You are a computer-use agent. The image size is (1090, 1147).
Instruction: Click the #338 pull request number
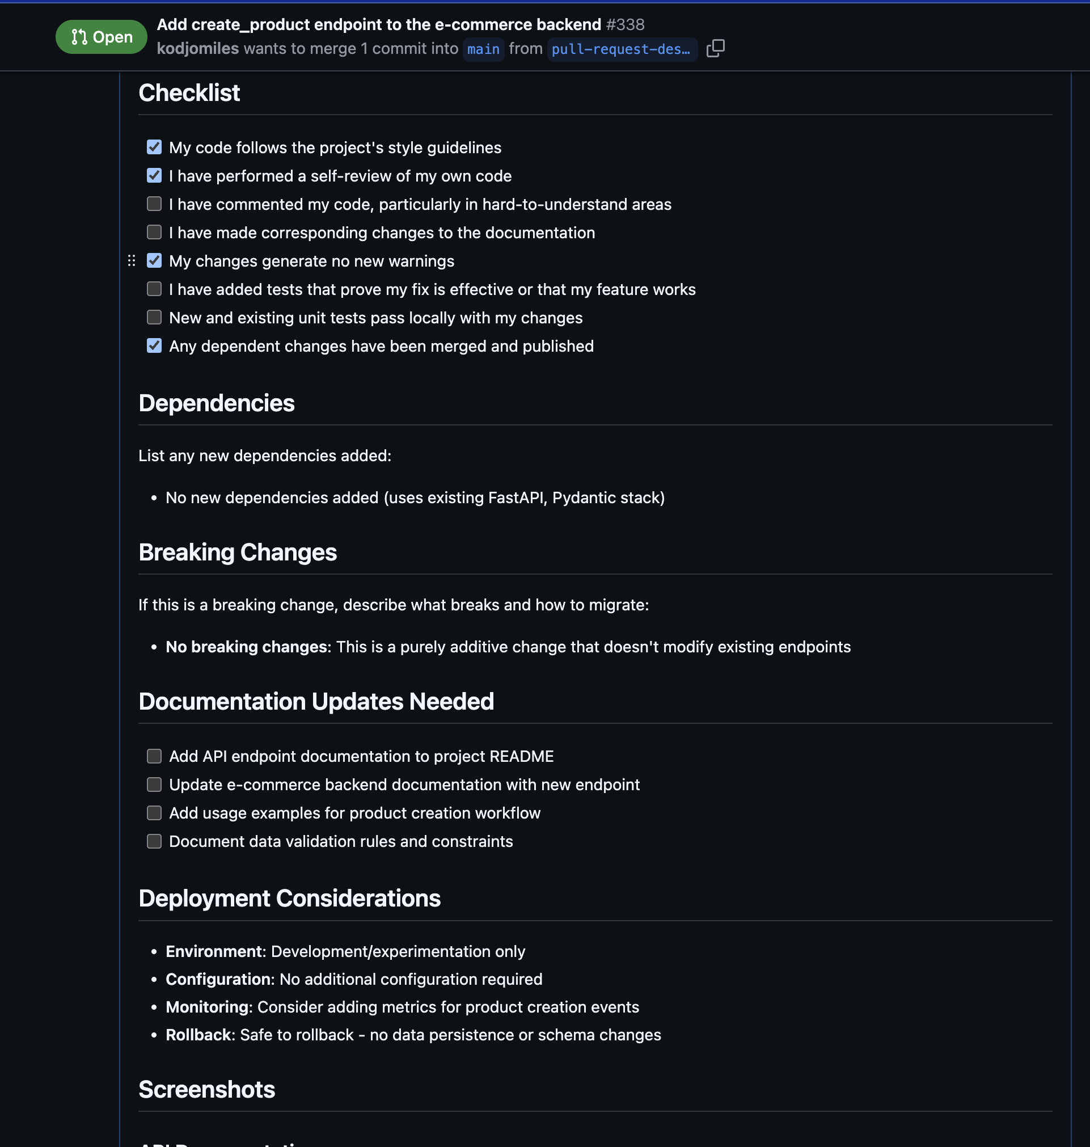coord(625,24)
